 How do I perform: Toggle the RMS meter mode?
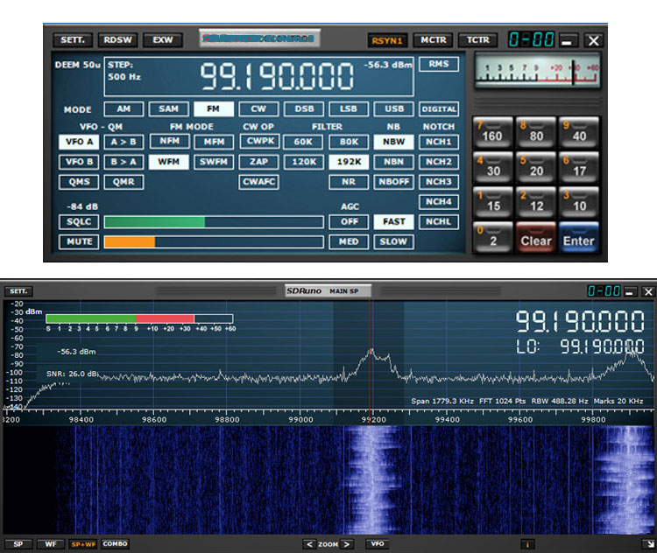(439, 64)
